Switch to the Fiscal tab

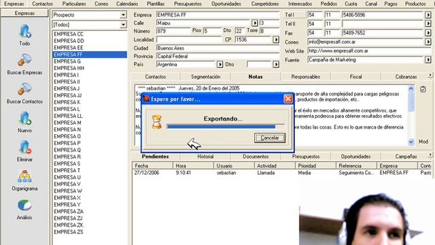[x=355, y=77]
